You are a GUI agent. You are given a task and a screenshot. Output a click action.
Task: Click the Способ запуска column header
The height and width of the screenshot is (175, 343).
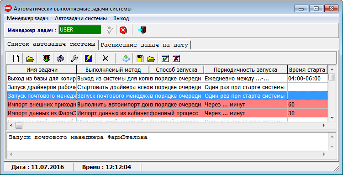tap(177, 70)
